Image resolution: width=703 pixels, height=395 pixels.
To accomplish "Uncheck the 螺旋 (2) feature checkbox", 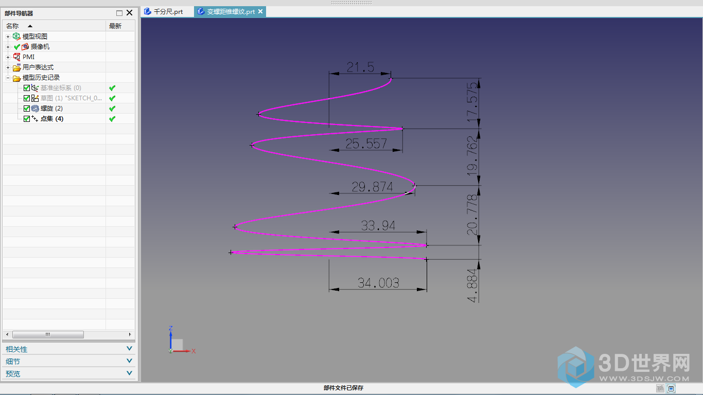I will (27, 109).
